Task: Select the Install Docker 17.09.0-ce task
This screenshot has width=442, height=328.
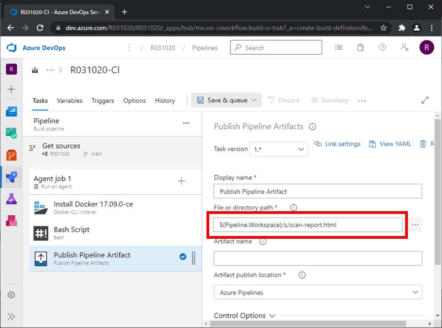Action: point(115,207)
